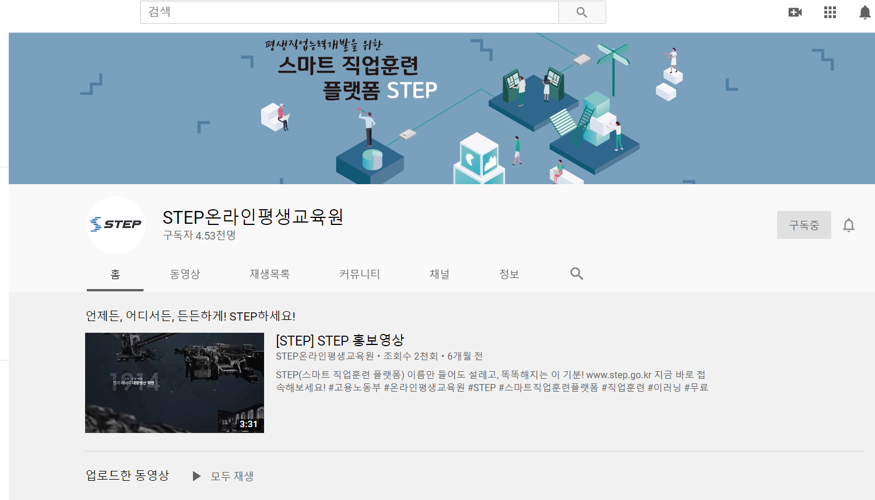Viewport: 875px width, 500px height.
Task: Go to the 커뮤니티 tab
Action: [360, 274]
